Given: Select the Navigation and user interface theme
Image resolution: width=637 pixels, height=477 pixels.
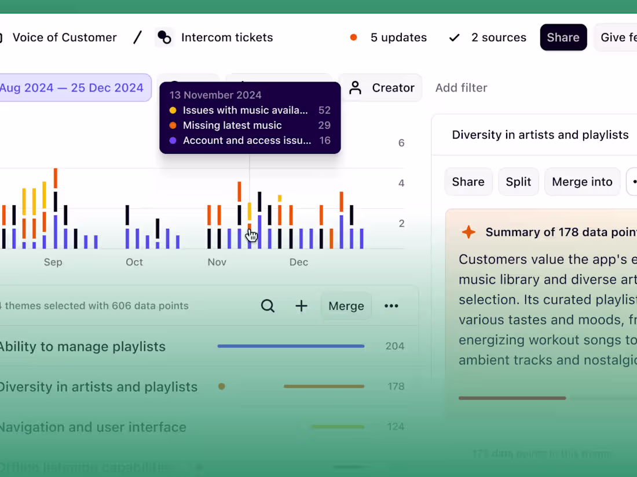Looking at the screenshot, I should pyautogui.click(x=202, y=427).
